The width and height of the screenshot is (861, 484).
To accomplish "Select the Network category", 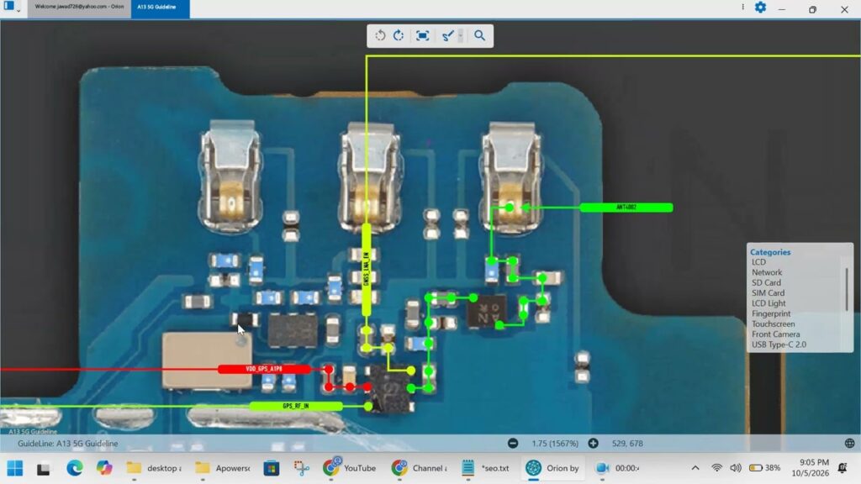I will point(767,272).
